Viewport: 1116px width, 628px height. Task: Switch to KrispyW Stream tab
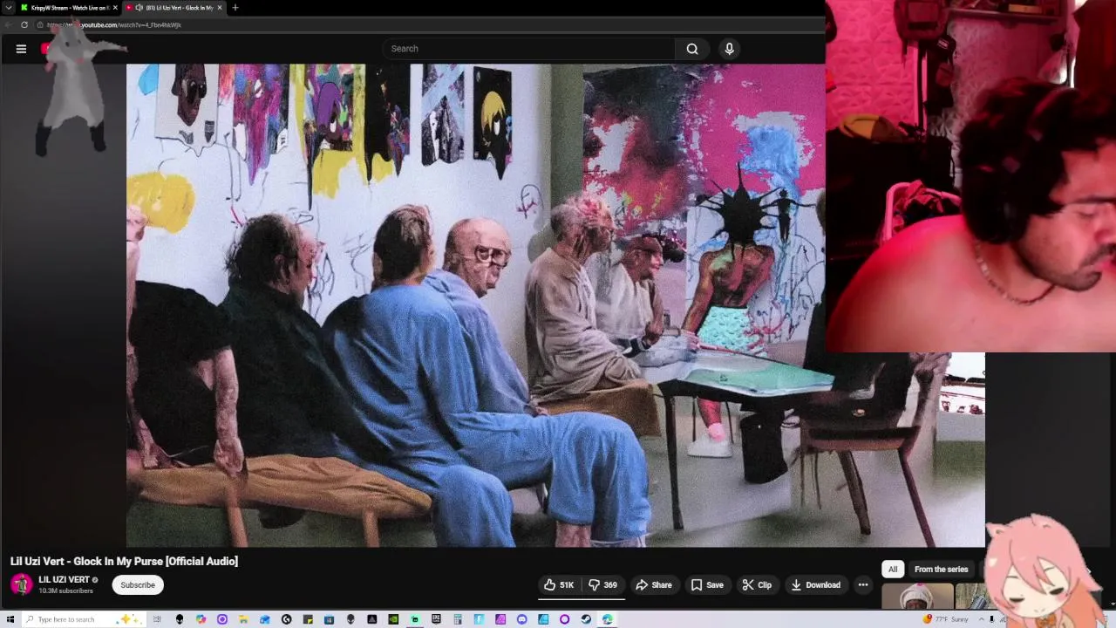tap(68, 8)
